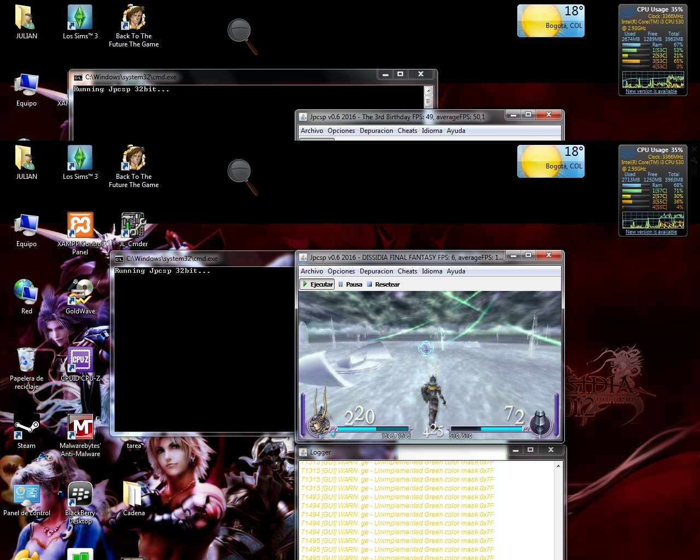Screen dimensions: 700x560
Task: Open XAMPP Control Panel desktop shortcut
Action: coord(80,233)
